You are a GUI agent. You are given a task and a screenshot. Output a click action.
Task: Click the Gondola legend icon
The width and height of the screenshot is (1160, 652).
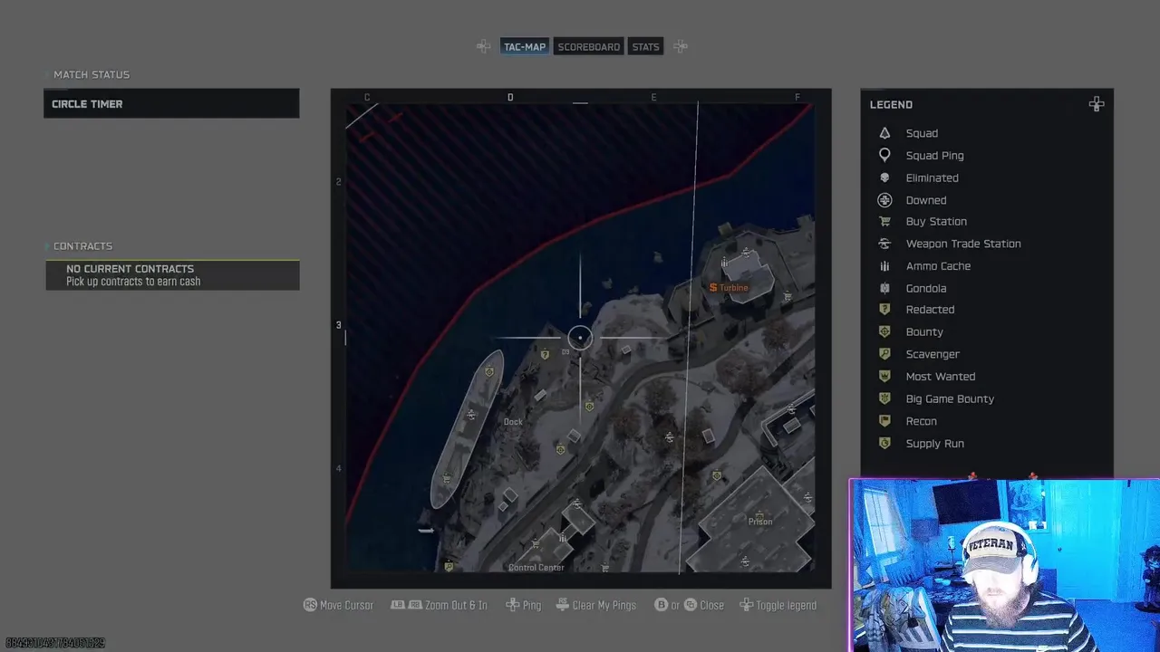click(884, 288)
